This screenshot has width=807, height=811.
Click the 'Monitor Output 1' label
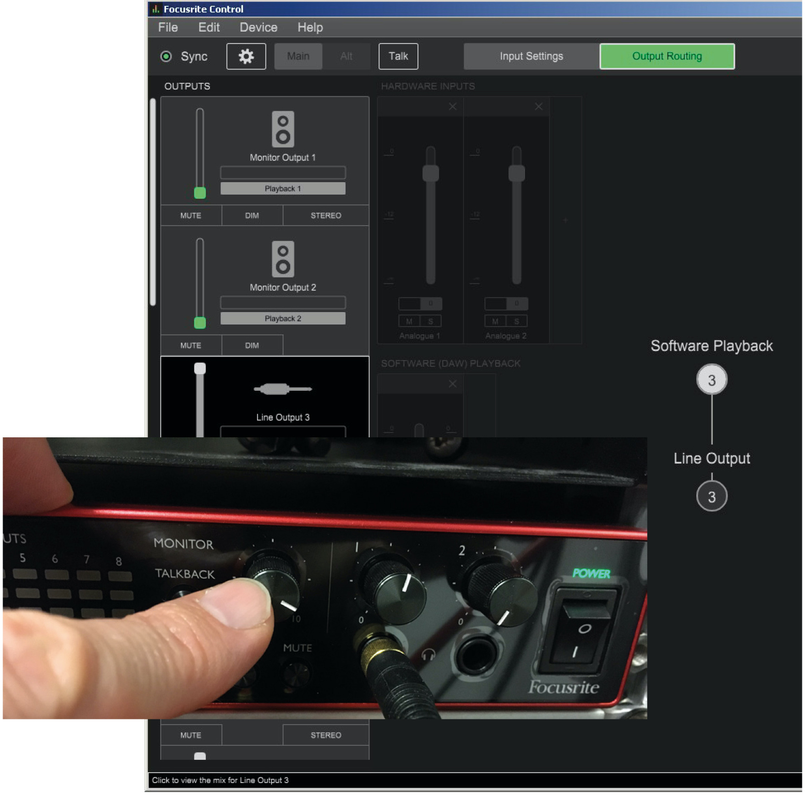point(283,157)
